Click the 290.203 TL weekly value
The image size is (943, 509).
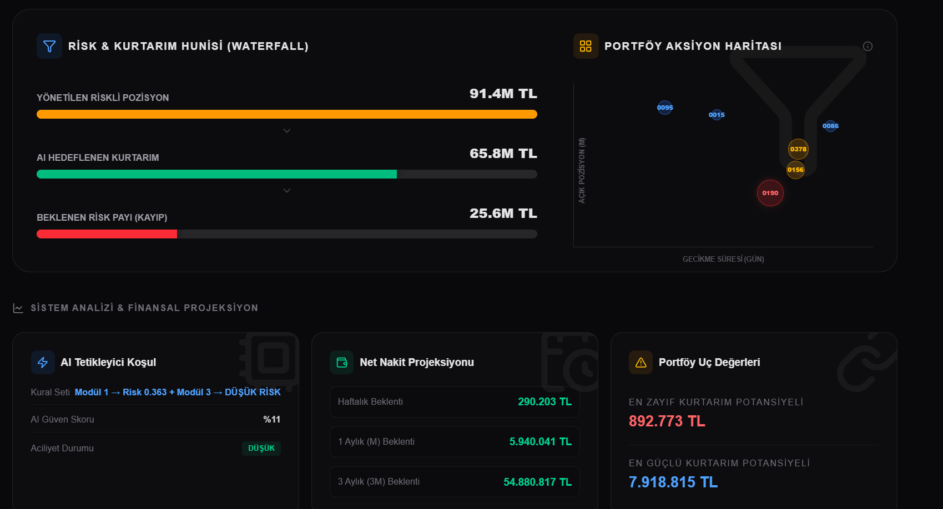pyautogui.click(x=544, y=402)
